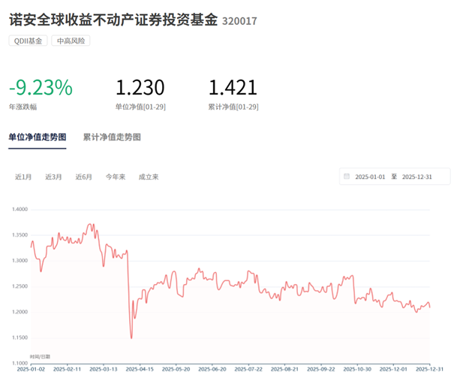Choose the 近6月 range filter
The image size is (460, 372).
(83, 177)
